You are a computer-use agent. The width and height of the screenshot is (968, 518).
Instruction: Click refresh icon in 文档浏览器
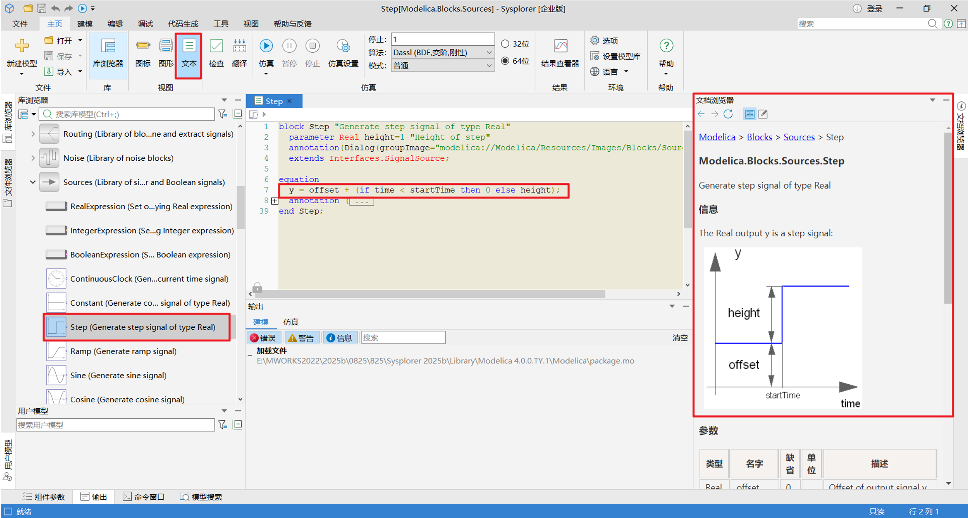[x=728, y=114]
